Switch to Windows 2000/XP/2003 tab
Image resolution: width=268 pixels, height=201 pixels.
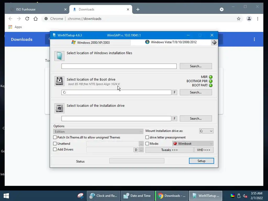tap(91, 42)
